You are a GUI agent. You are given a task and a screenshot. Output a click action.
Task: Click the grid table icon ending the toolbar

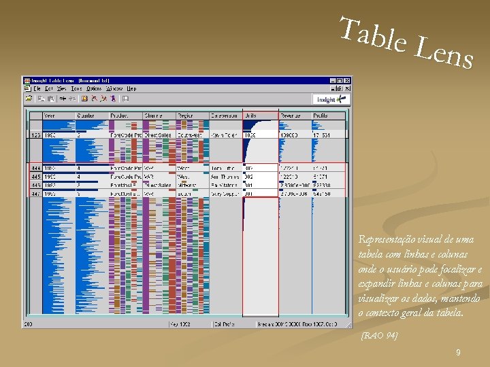[x=125, y=99]
